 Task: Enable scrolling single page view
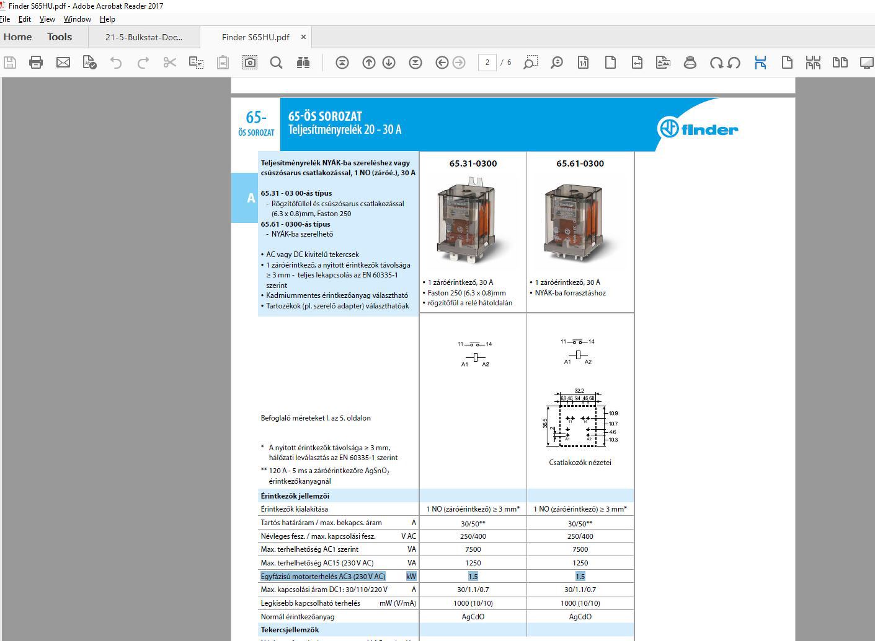coord(760,63)
